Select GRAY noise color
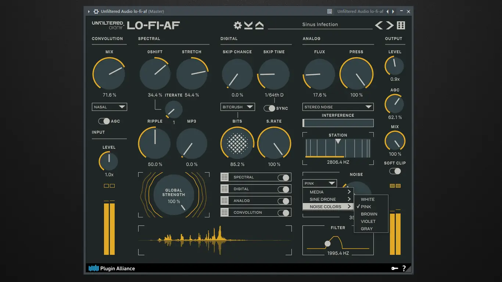This screenshot has width=502, height=282. [371, 228]
